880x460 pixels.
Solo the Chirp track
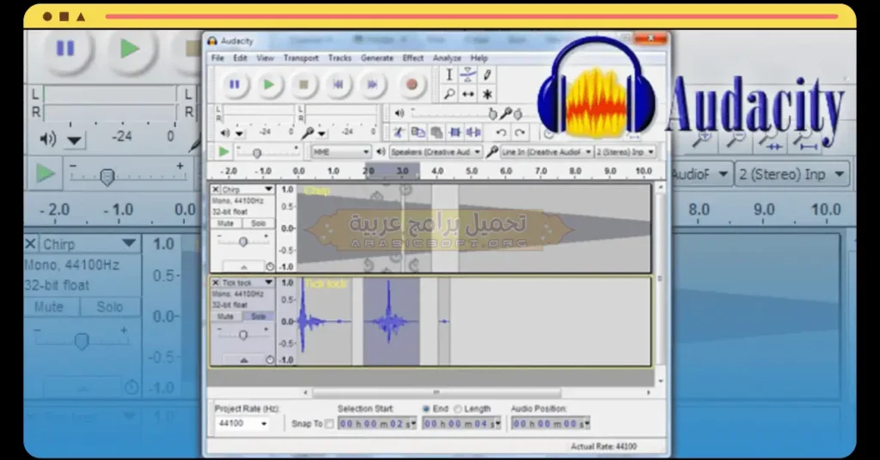258,223
